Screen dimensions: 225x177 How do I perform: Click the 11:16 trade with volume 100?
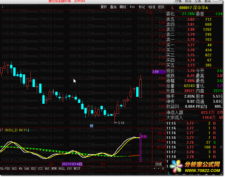click(x=194, y=147)
